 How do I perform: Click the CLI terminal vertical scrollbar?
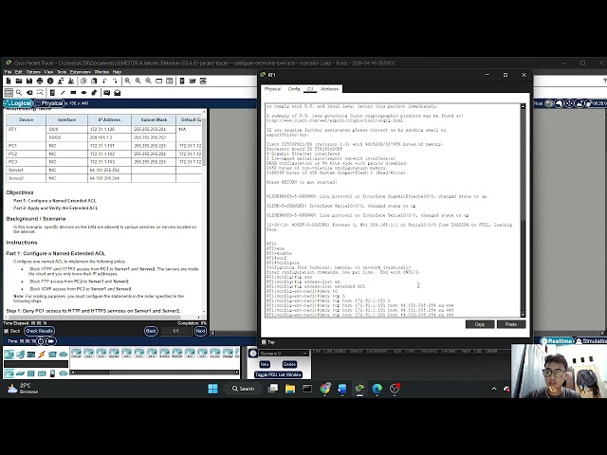point(523,210)
